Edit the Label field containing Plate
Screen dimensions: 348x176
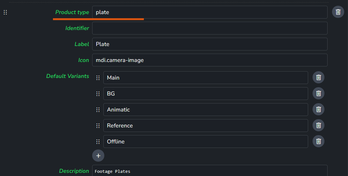click(210, 44)
